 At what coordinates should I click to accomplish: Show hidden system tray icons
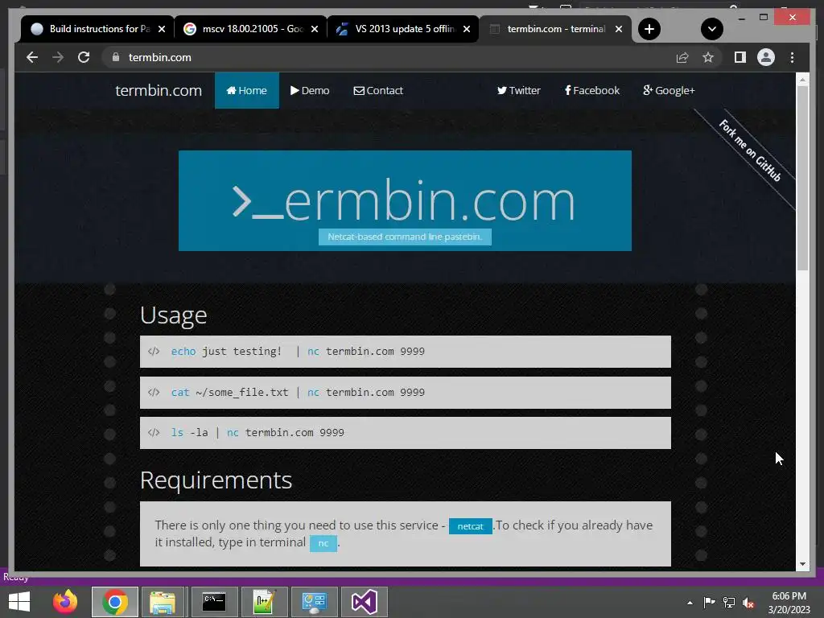coord(690,603)
